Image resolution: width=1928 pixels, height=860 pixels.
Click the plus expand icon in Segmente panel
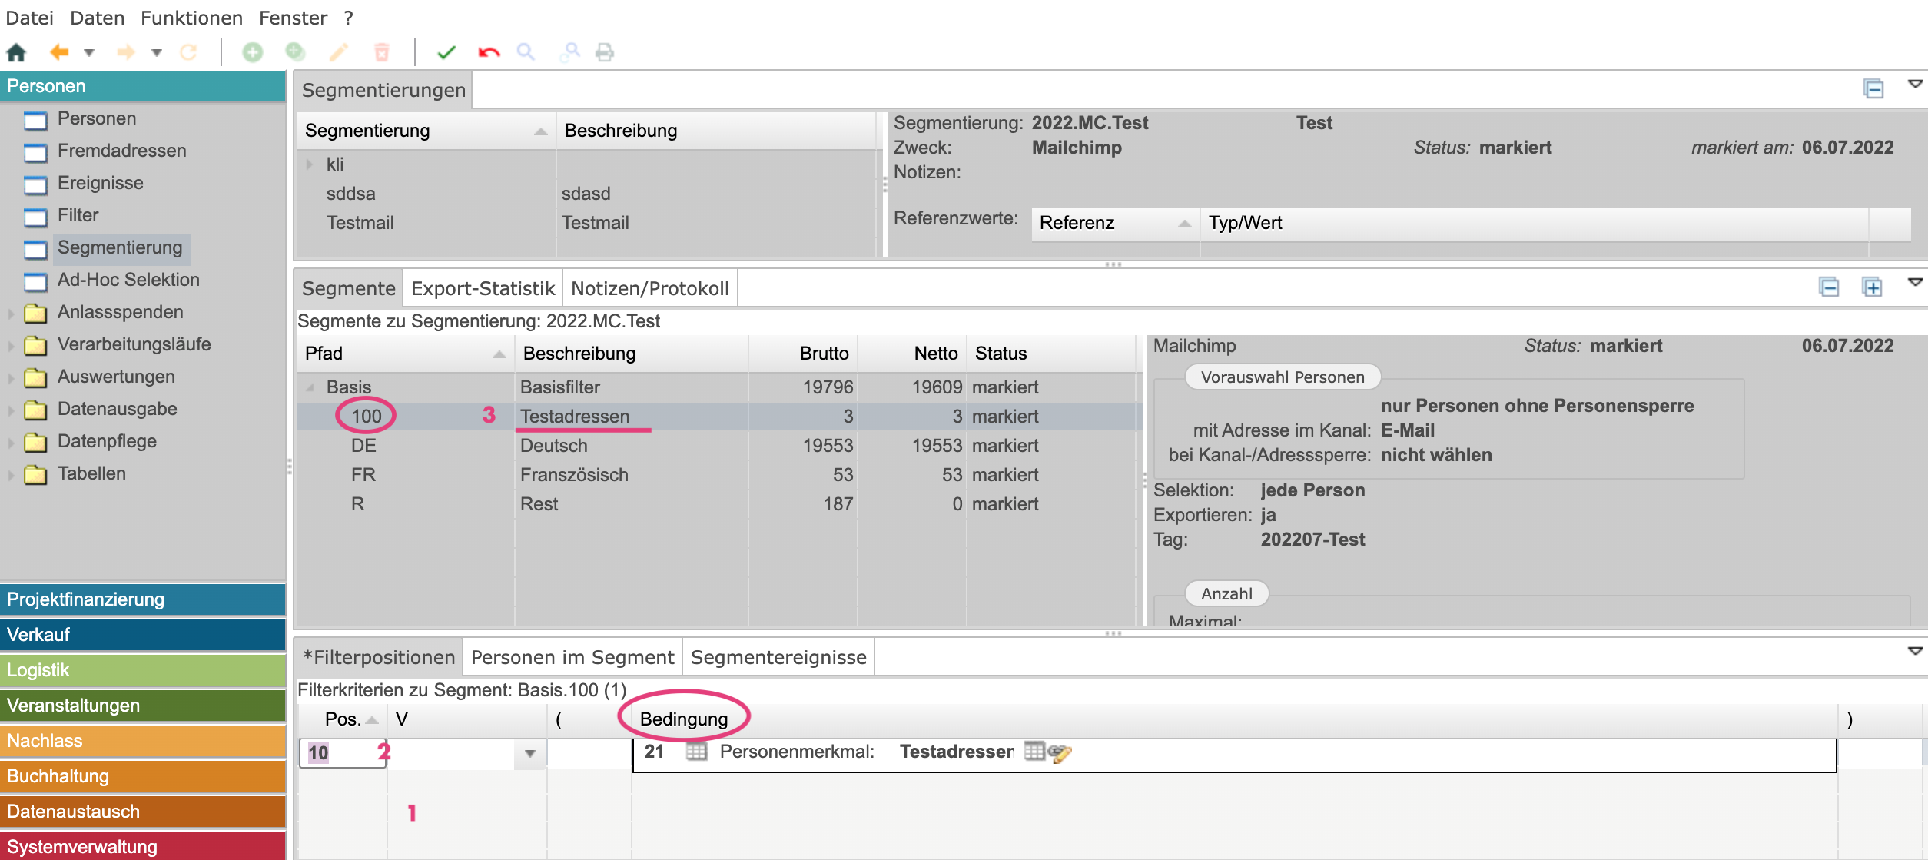[1872, 287]
